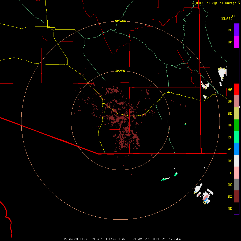
Task: Click the WS blue legend swatch
Action: [236, 149]
